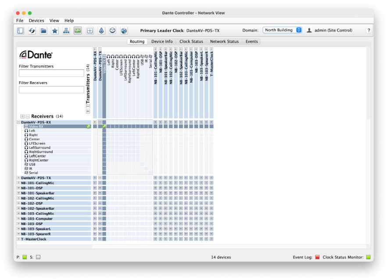Expand the NB-101-CeilingMic receiver row

(x=18, y=183)
